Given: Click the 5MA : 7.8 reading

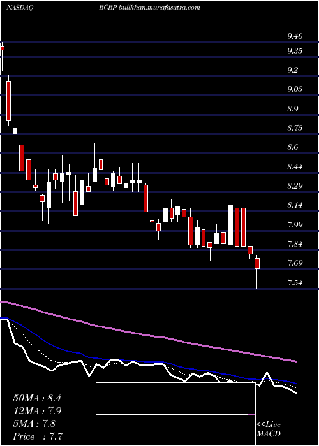Looking at the screenshot, I should tap(34, 424).
